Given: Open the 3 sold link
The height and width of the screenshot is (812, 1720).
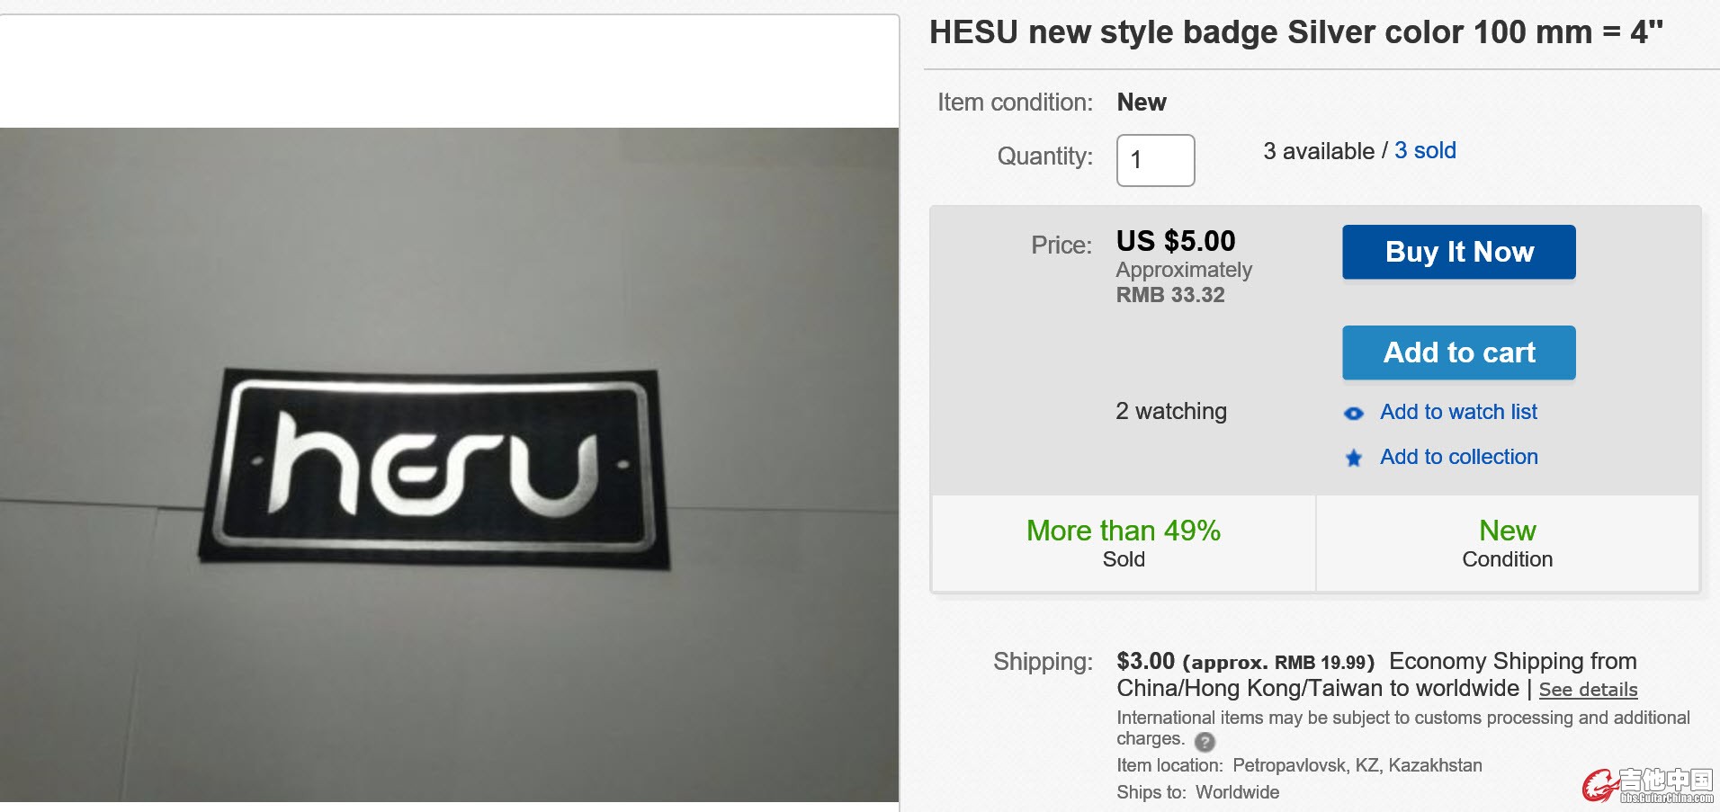Looking at the screenshot, I should pos(1425,150).
